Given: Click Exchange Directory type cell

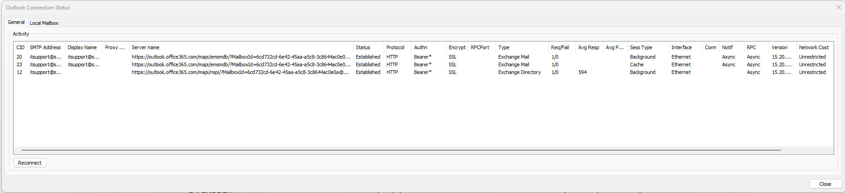Looking at the screenshot, I should 519,72.
